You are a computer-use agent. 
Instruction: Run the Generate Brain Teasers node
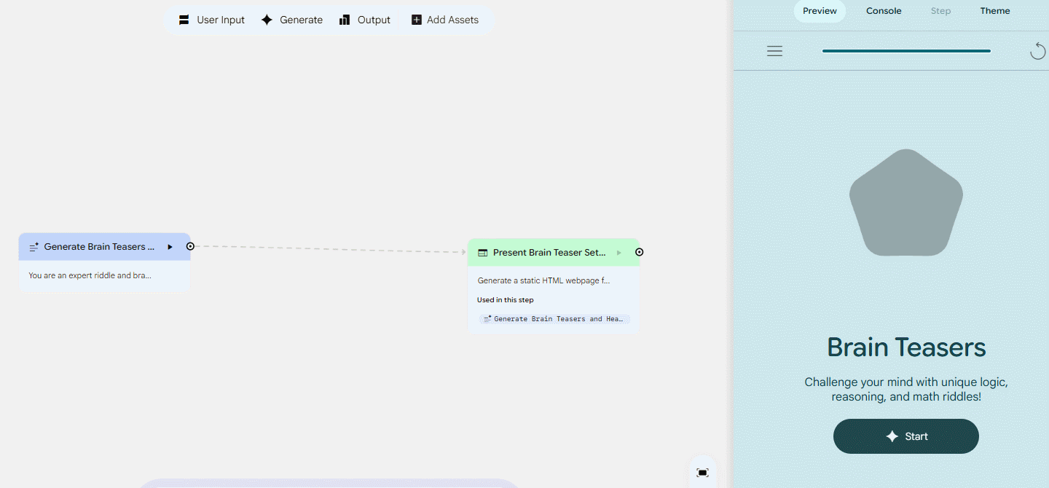(x=170, y=247)
